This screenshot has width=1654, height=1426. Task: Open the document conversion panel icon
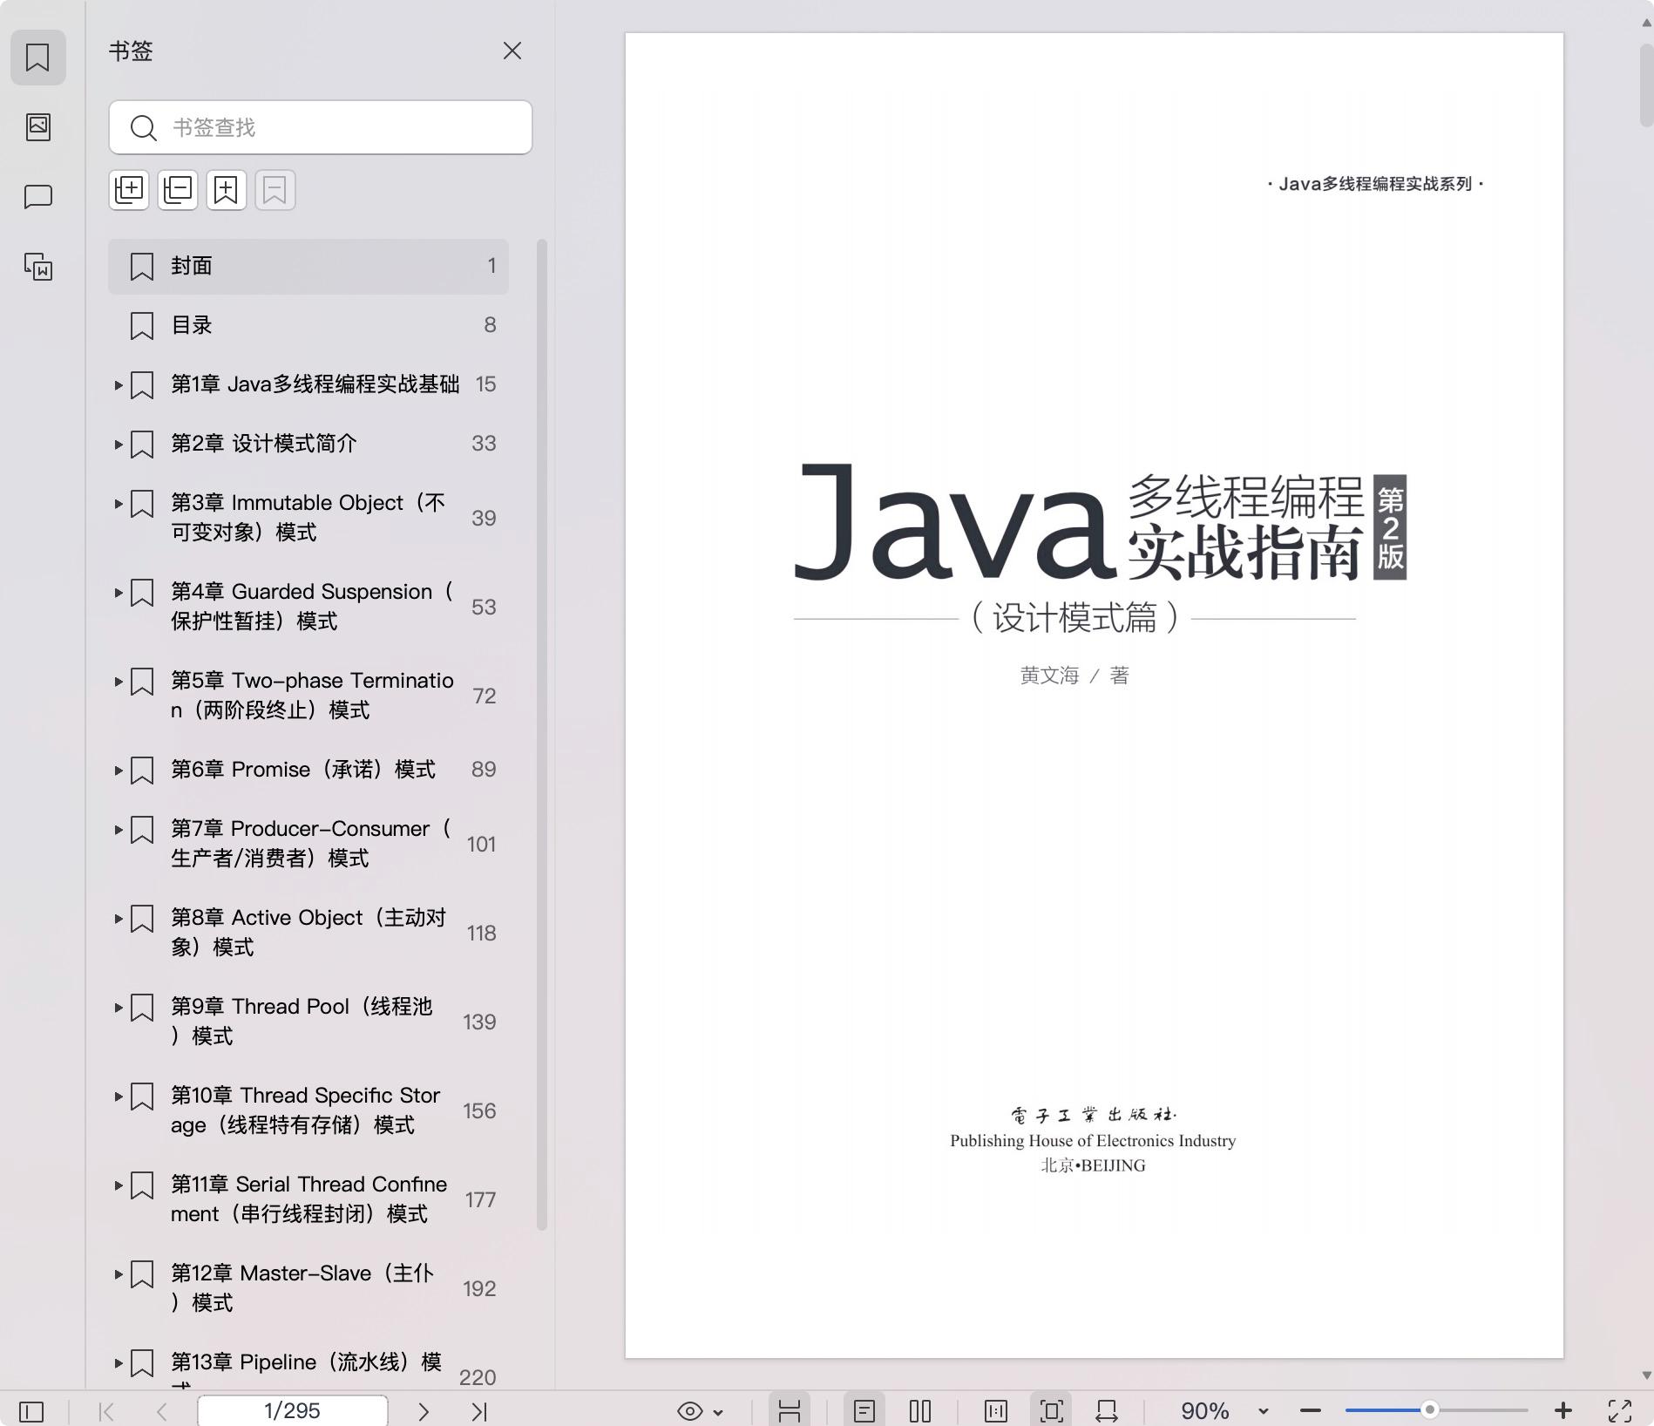(37, 267)
